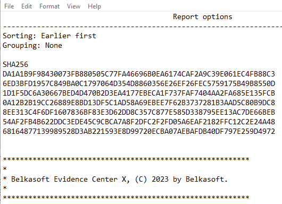The width and height of the screenshot is (282, 204).
Task: Click hash line starting with 1D1F5DC6
Action: (x=139, y=93)
